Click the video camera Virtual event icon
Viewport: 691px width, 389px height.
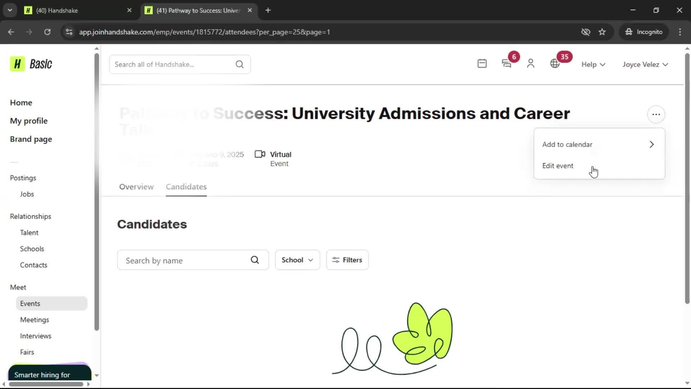click(260, 154)
